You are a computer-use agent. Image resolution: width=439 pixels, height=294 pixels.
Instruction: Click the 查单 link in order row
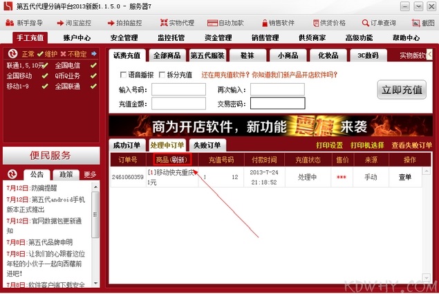405,177
